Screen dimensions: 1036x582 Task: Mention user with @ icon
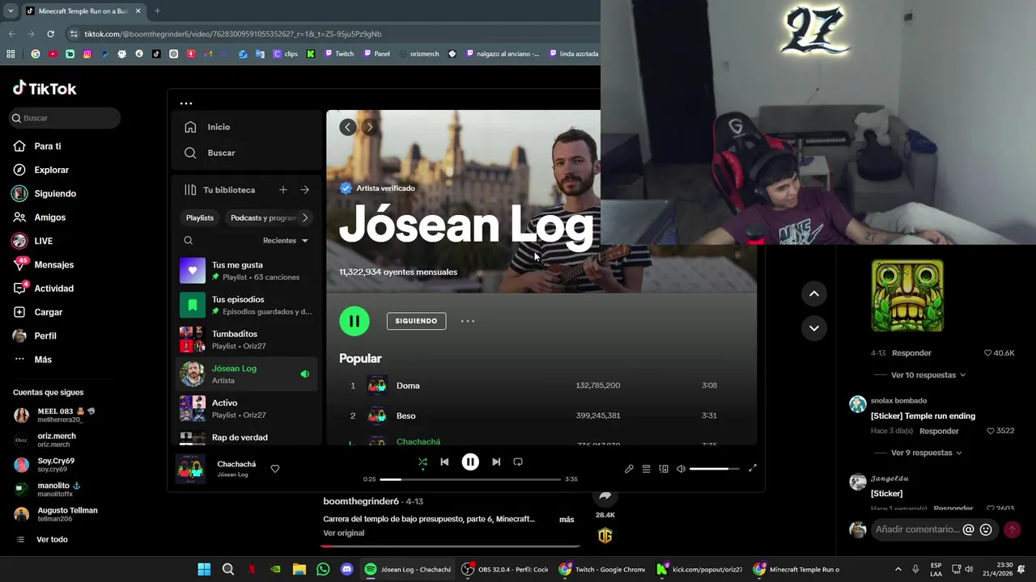tap(968, 529)
